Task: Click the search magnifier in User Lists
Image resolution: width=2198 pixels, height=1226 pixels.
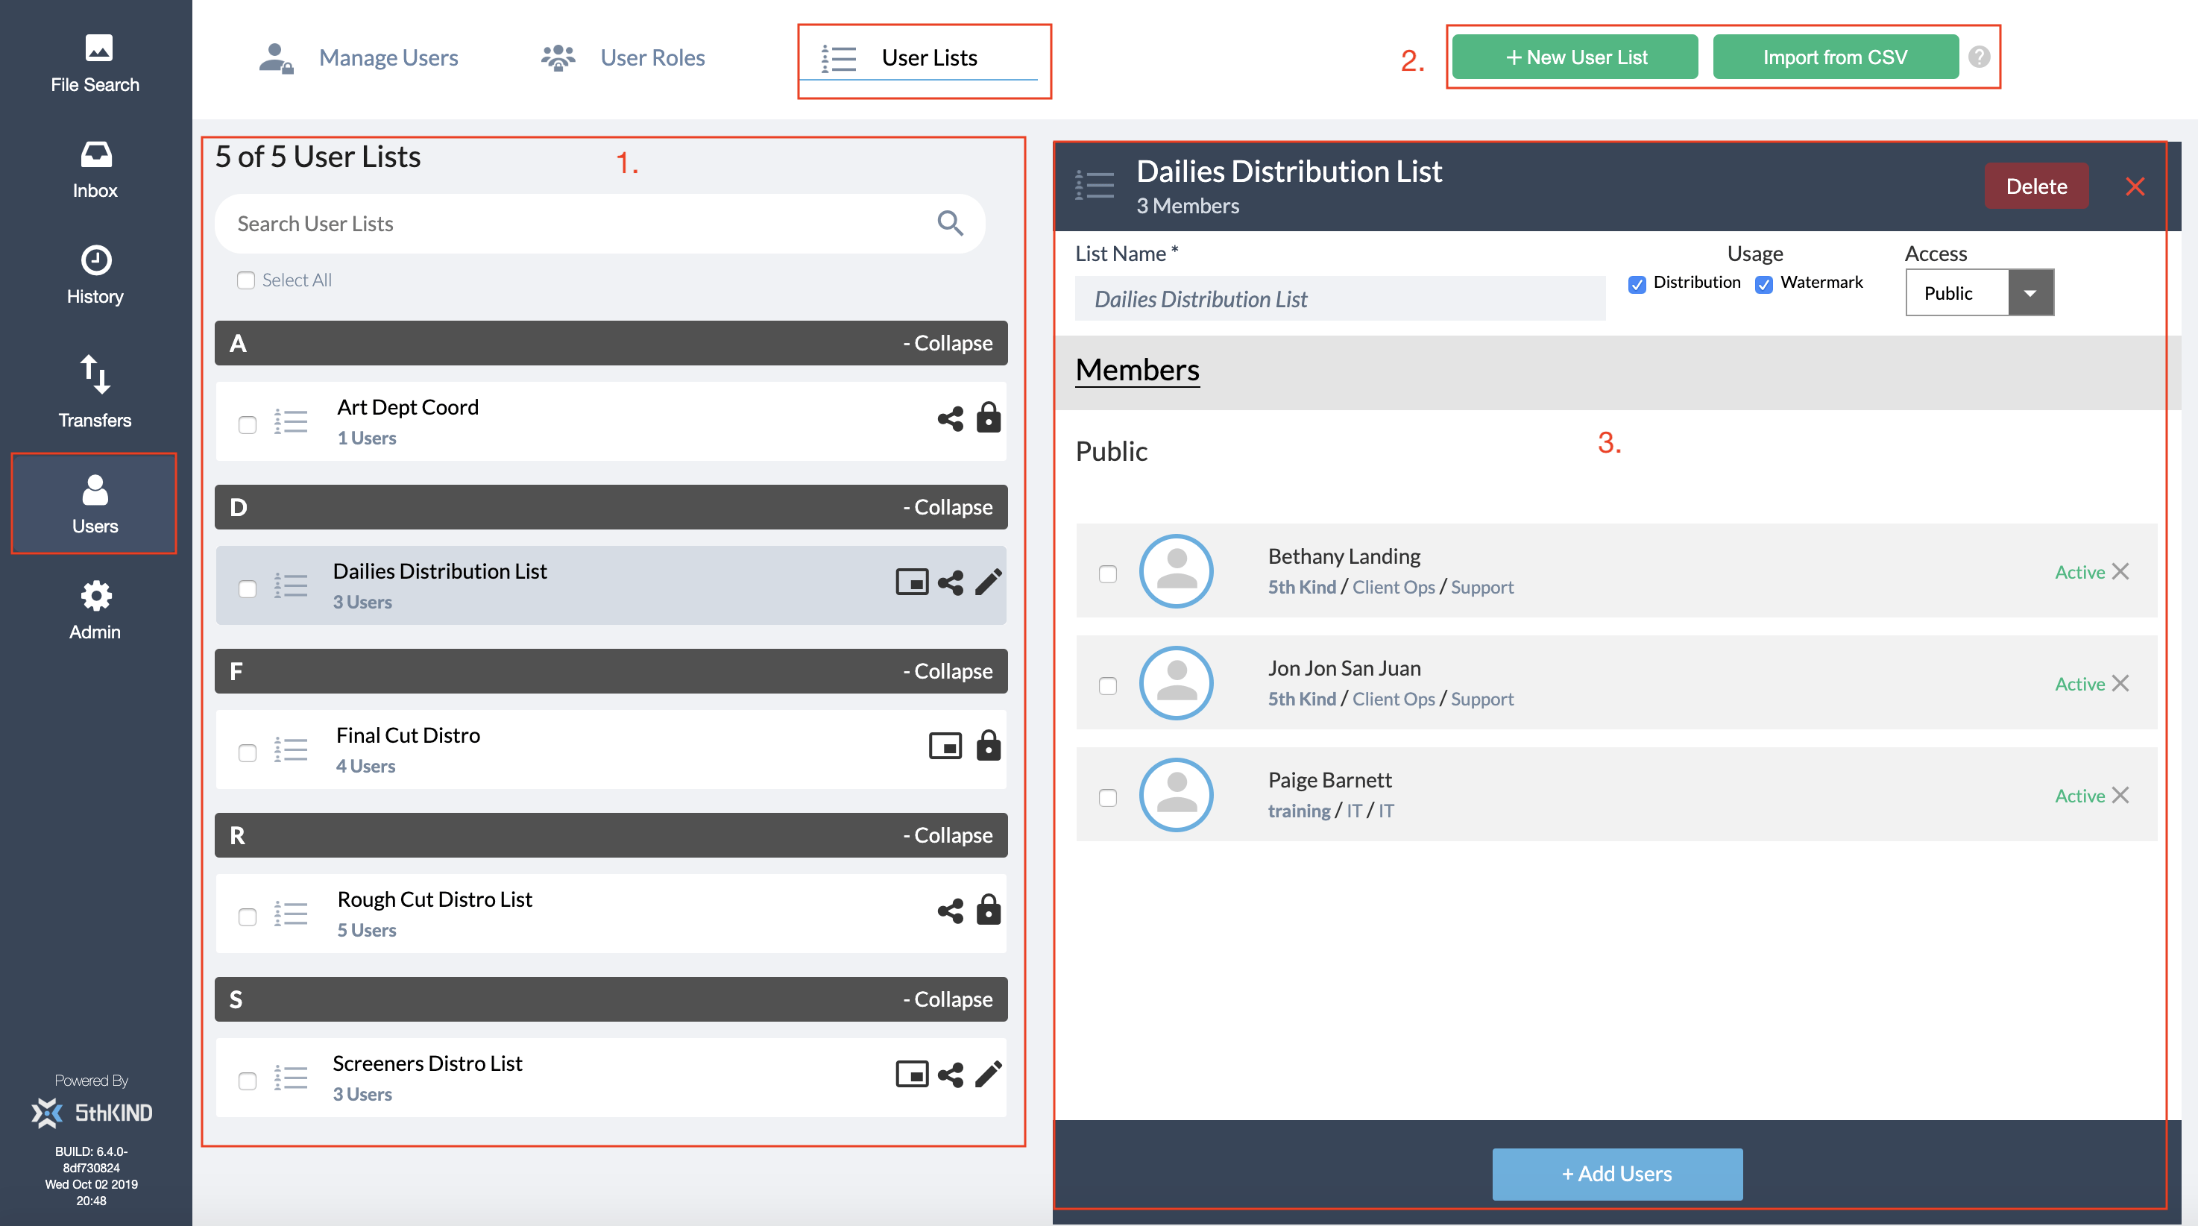Action: click(950, 224)
